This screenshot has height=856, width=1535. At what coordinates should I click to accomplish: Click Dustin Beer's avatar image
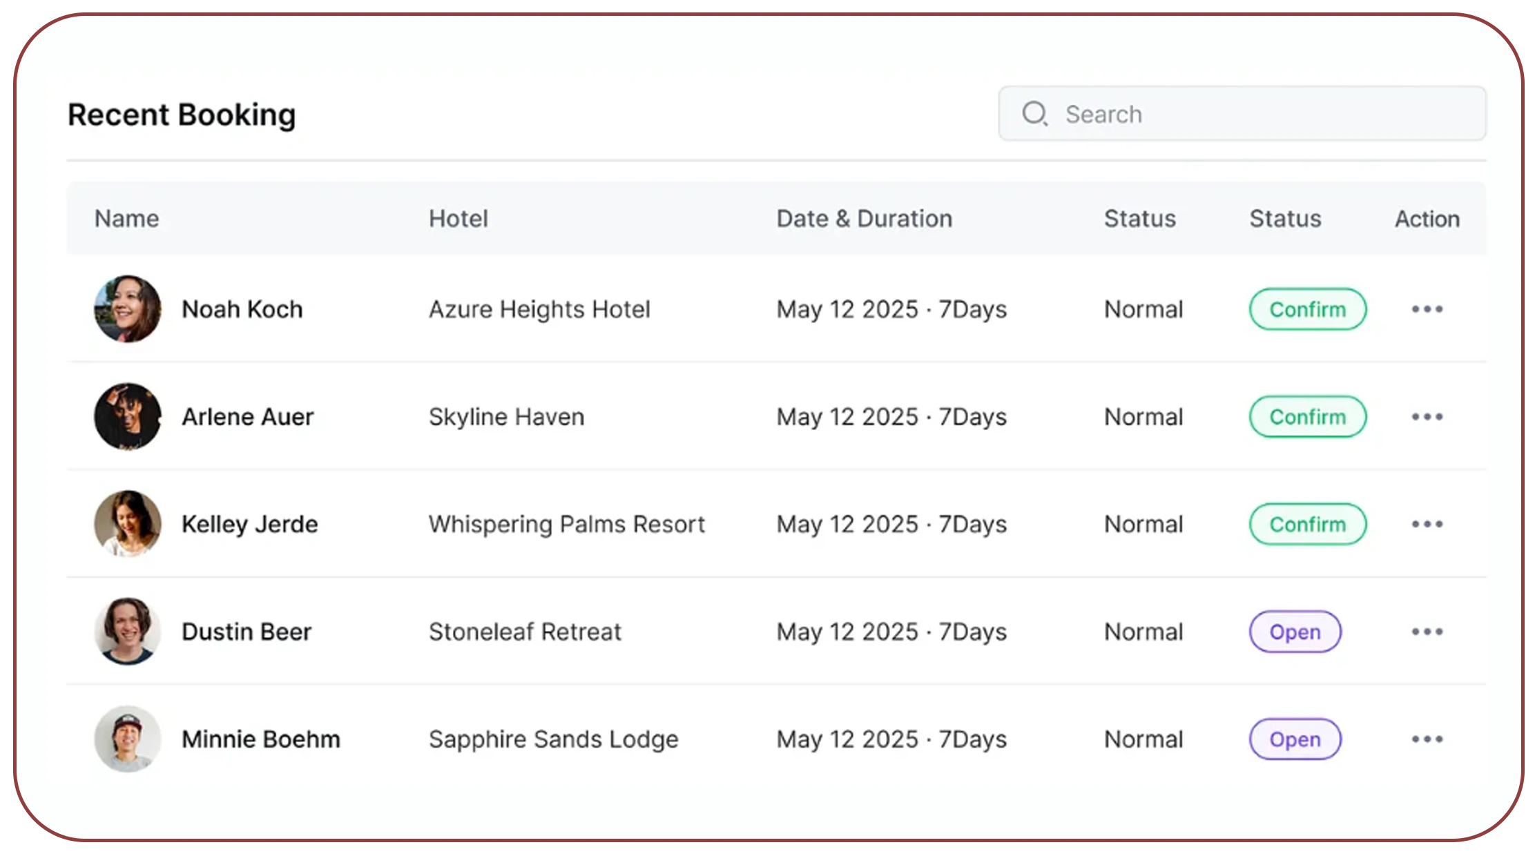pyautogui.click(x=128, y=632)
